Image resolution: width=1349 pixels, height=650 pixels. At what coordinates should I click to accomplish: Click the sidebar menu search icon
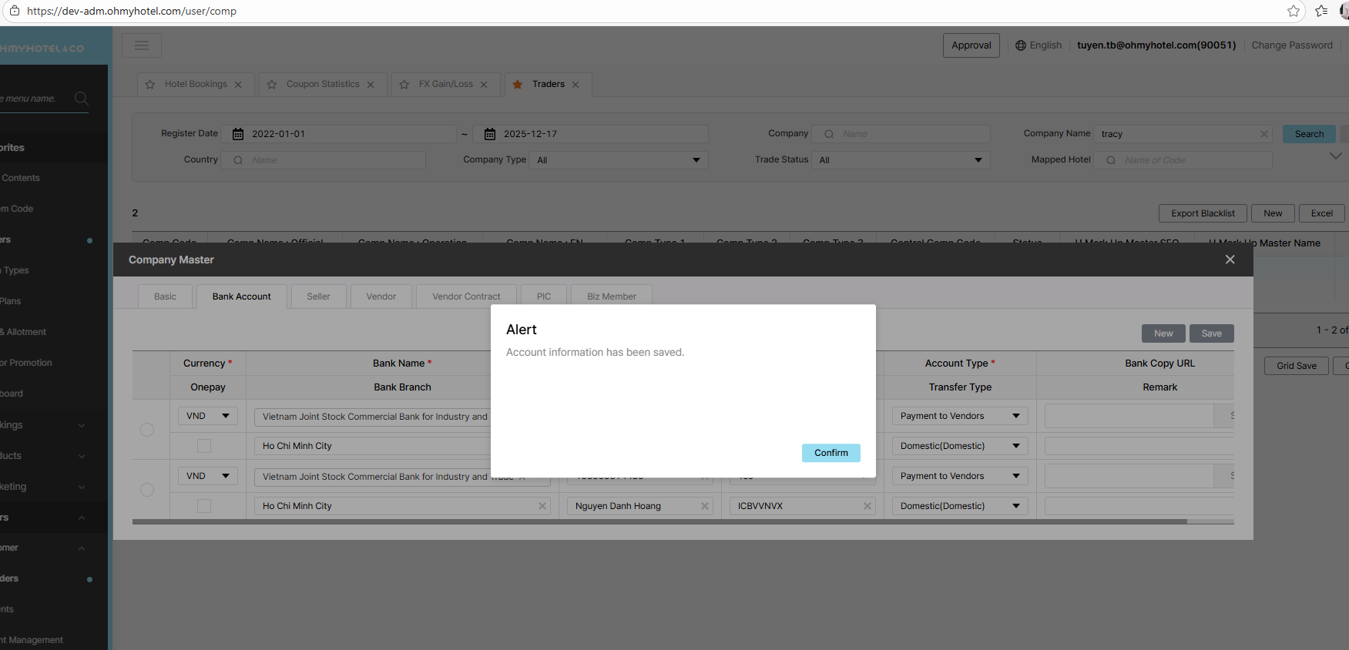click(81, 99)
